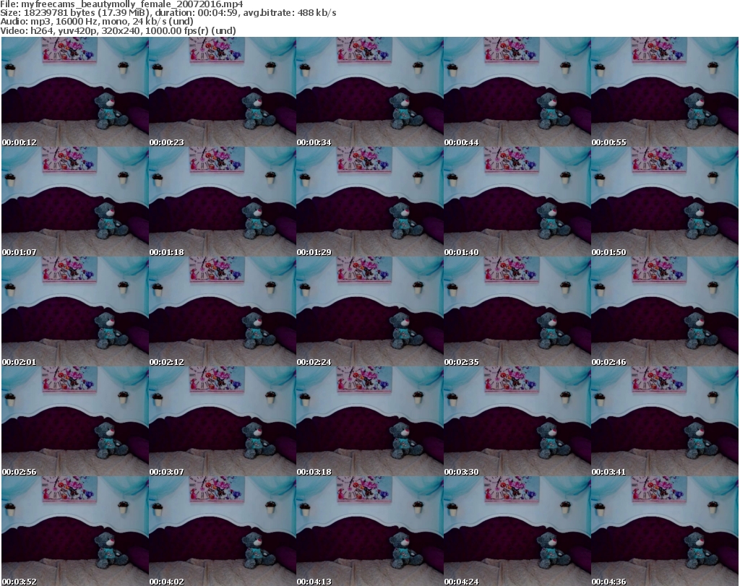
Task: Click the 'Audio: mp3, 16000 Hz' header line
Action: pos(97,22)
